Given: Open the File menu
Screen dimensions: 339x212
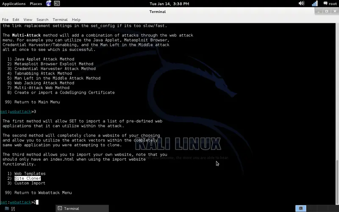Looking at the screenshot, I should pos(5,20).
